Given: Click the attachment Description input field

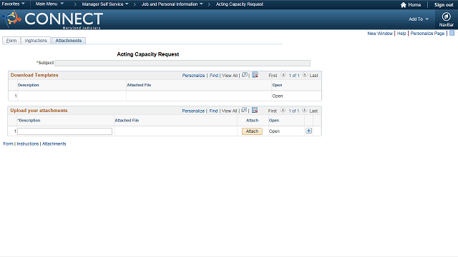Looking at the screenshot, I should point(65,131).
